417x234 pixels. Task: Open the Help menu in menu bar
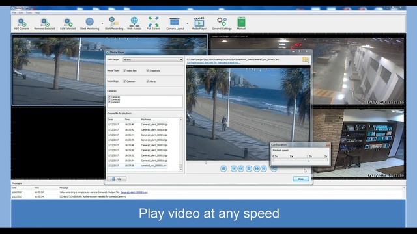(x=37, y=12)
